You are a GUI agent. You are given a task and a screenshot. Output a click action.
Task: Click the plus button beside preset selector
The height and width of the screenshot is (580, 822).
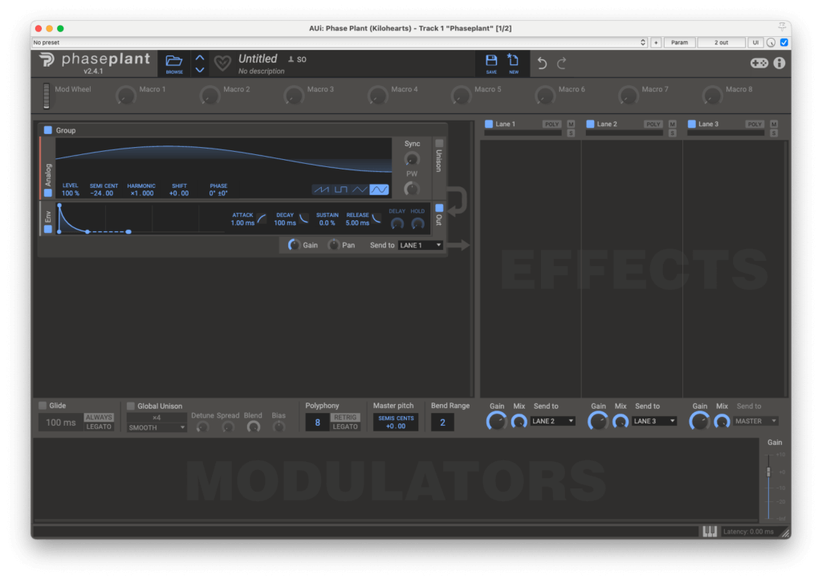[x=656, y=43]
